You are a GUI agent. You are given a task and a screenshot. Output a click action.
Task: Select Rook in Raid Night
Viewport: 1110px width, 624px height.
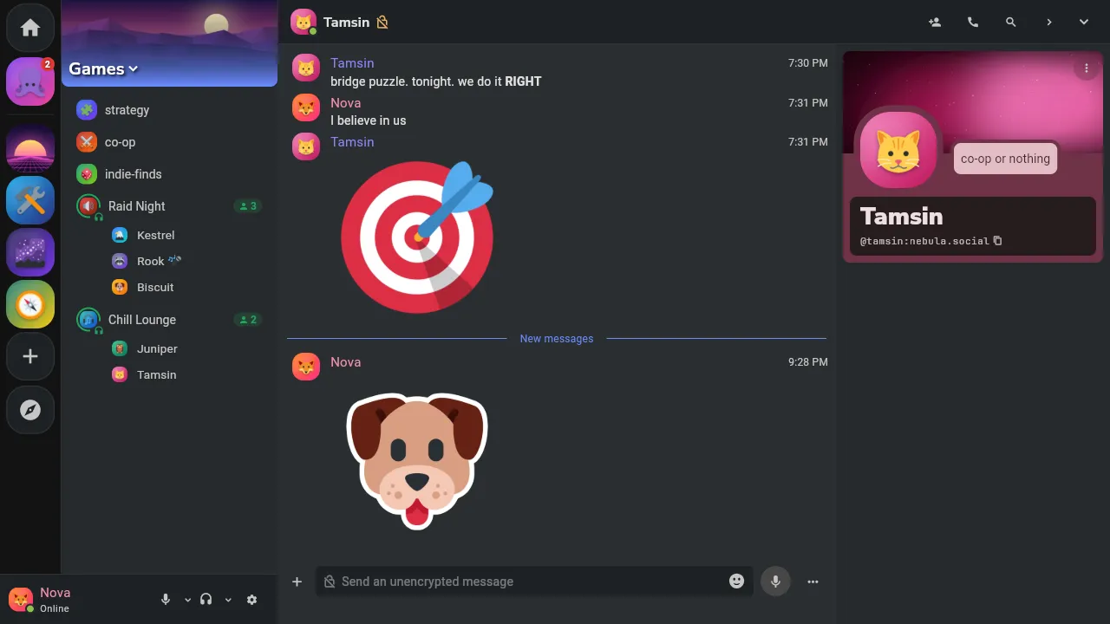pos(187,261)
